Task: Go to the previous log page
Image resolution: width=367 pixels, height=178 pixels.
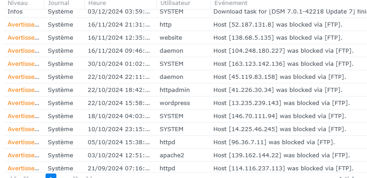Action: 26,177
